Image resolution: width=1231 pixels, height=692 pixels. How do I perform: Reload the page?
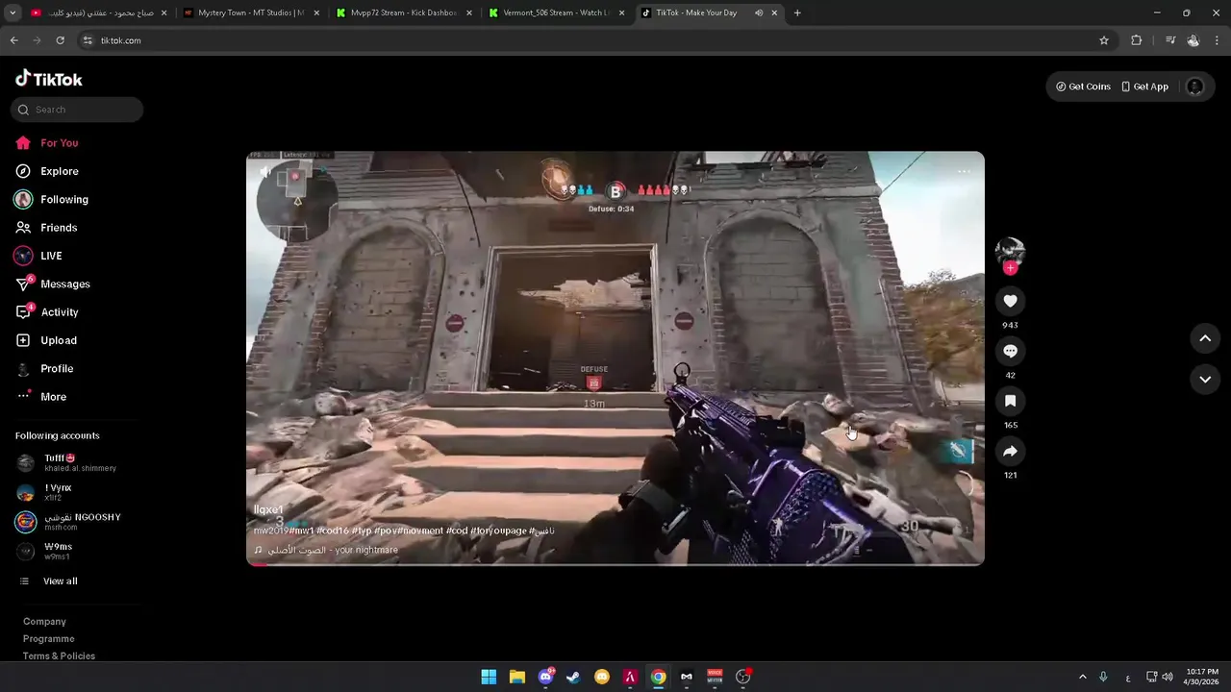(60, 40)
